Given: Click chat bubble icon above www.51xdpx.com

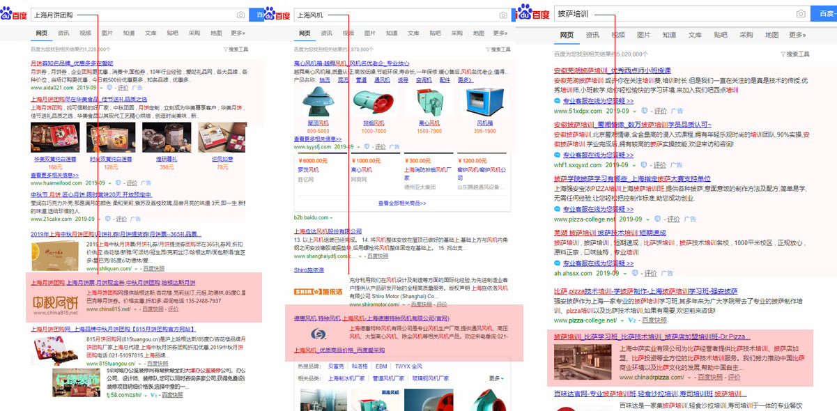Looking at the screenshot, I should 558,101.
